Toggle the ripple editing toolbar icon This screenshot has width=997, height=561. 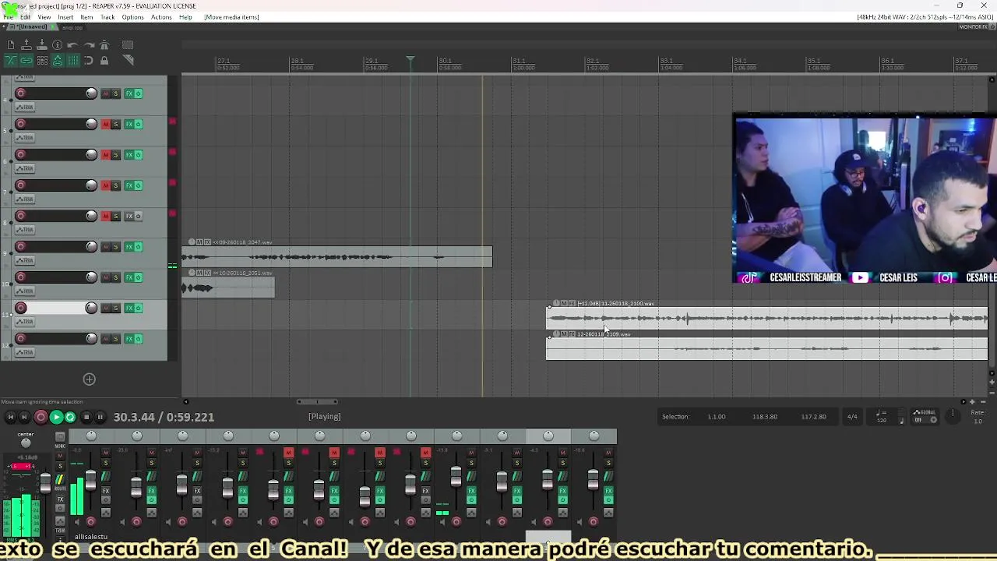pos(42,61)
